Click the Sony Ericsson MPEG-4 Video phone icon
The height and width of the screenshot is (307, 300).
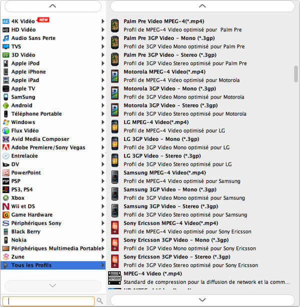(115, 227)
